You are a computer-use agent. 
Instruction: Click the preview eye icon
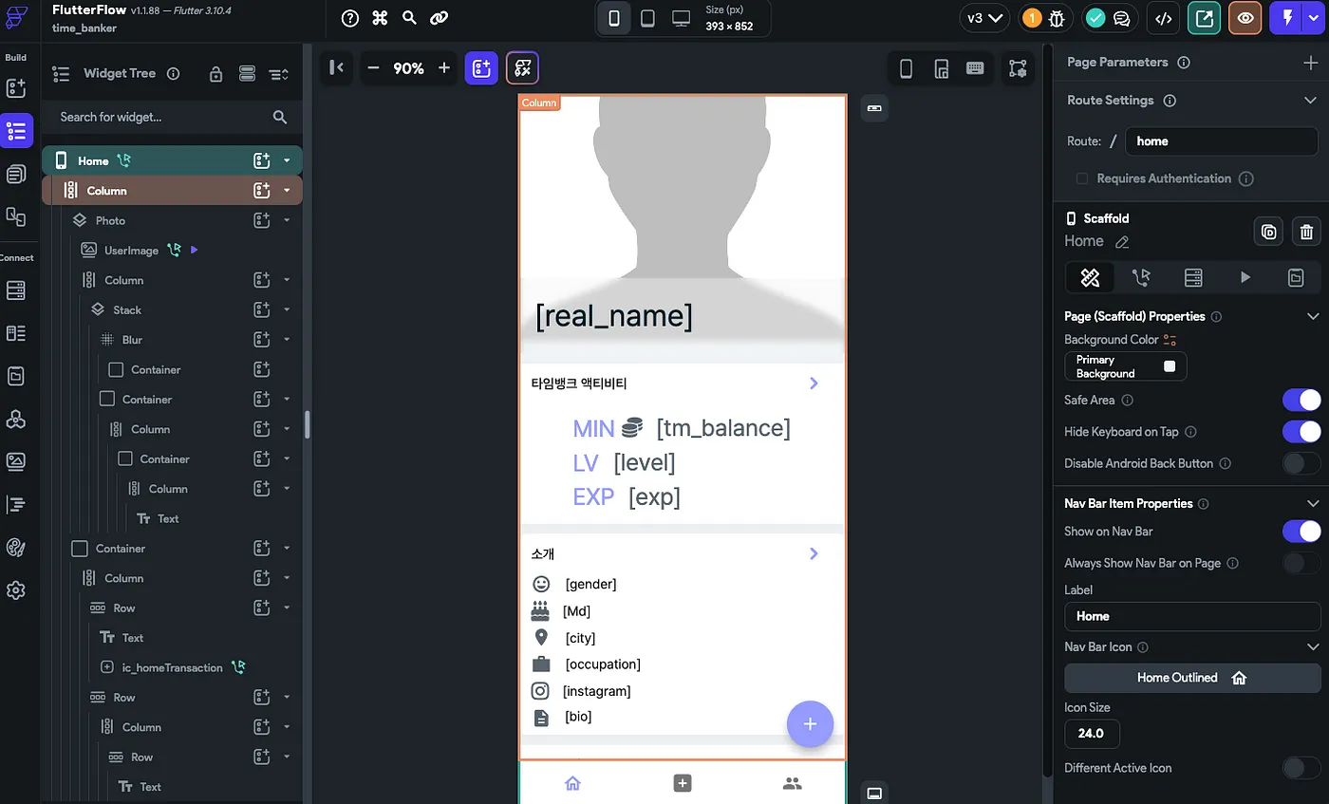[1245, 18]
